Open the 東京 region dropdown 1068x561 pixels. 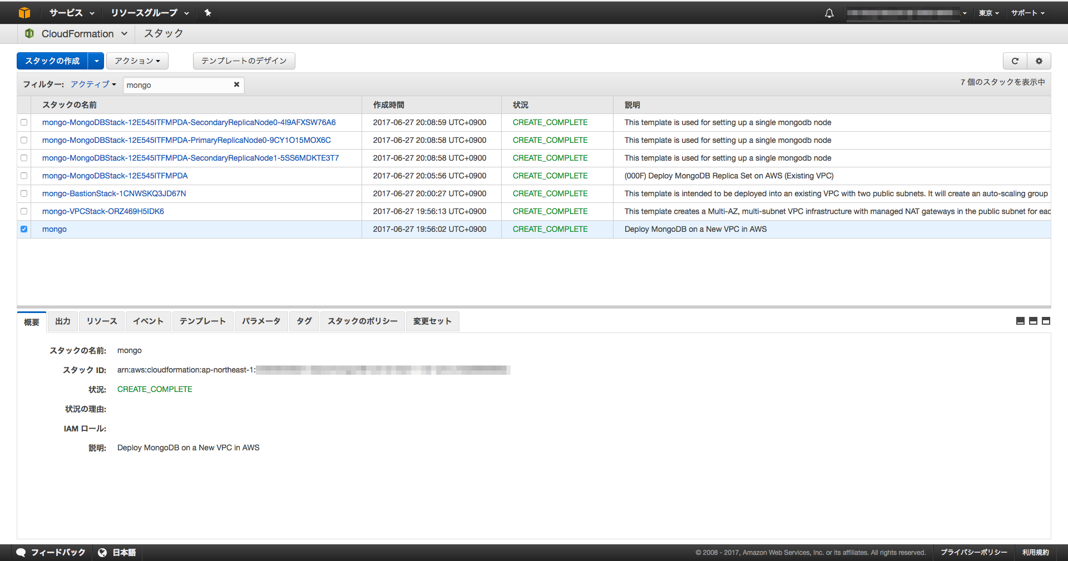[x=988, y=12]
